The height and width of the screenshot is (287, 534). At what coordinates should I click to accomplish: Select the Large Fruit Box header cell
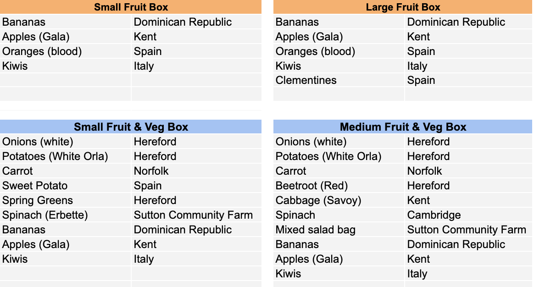(x=402, y=7)
